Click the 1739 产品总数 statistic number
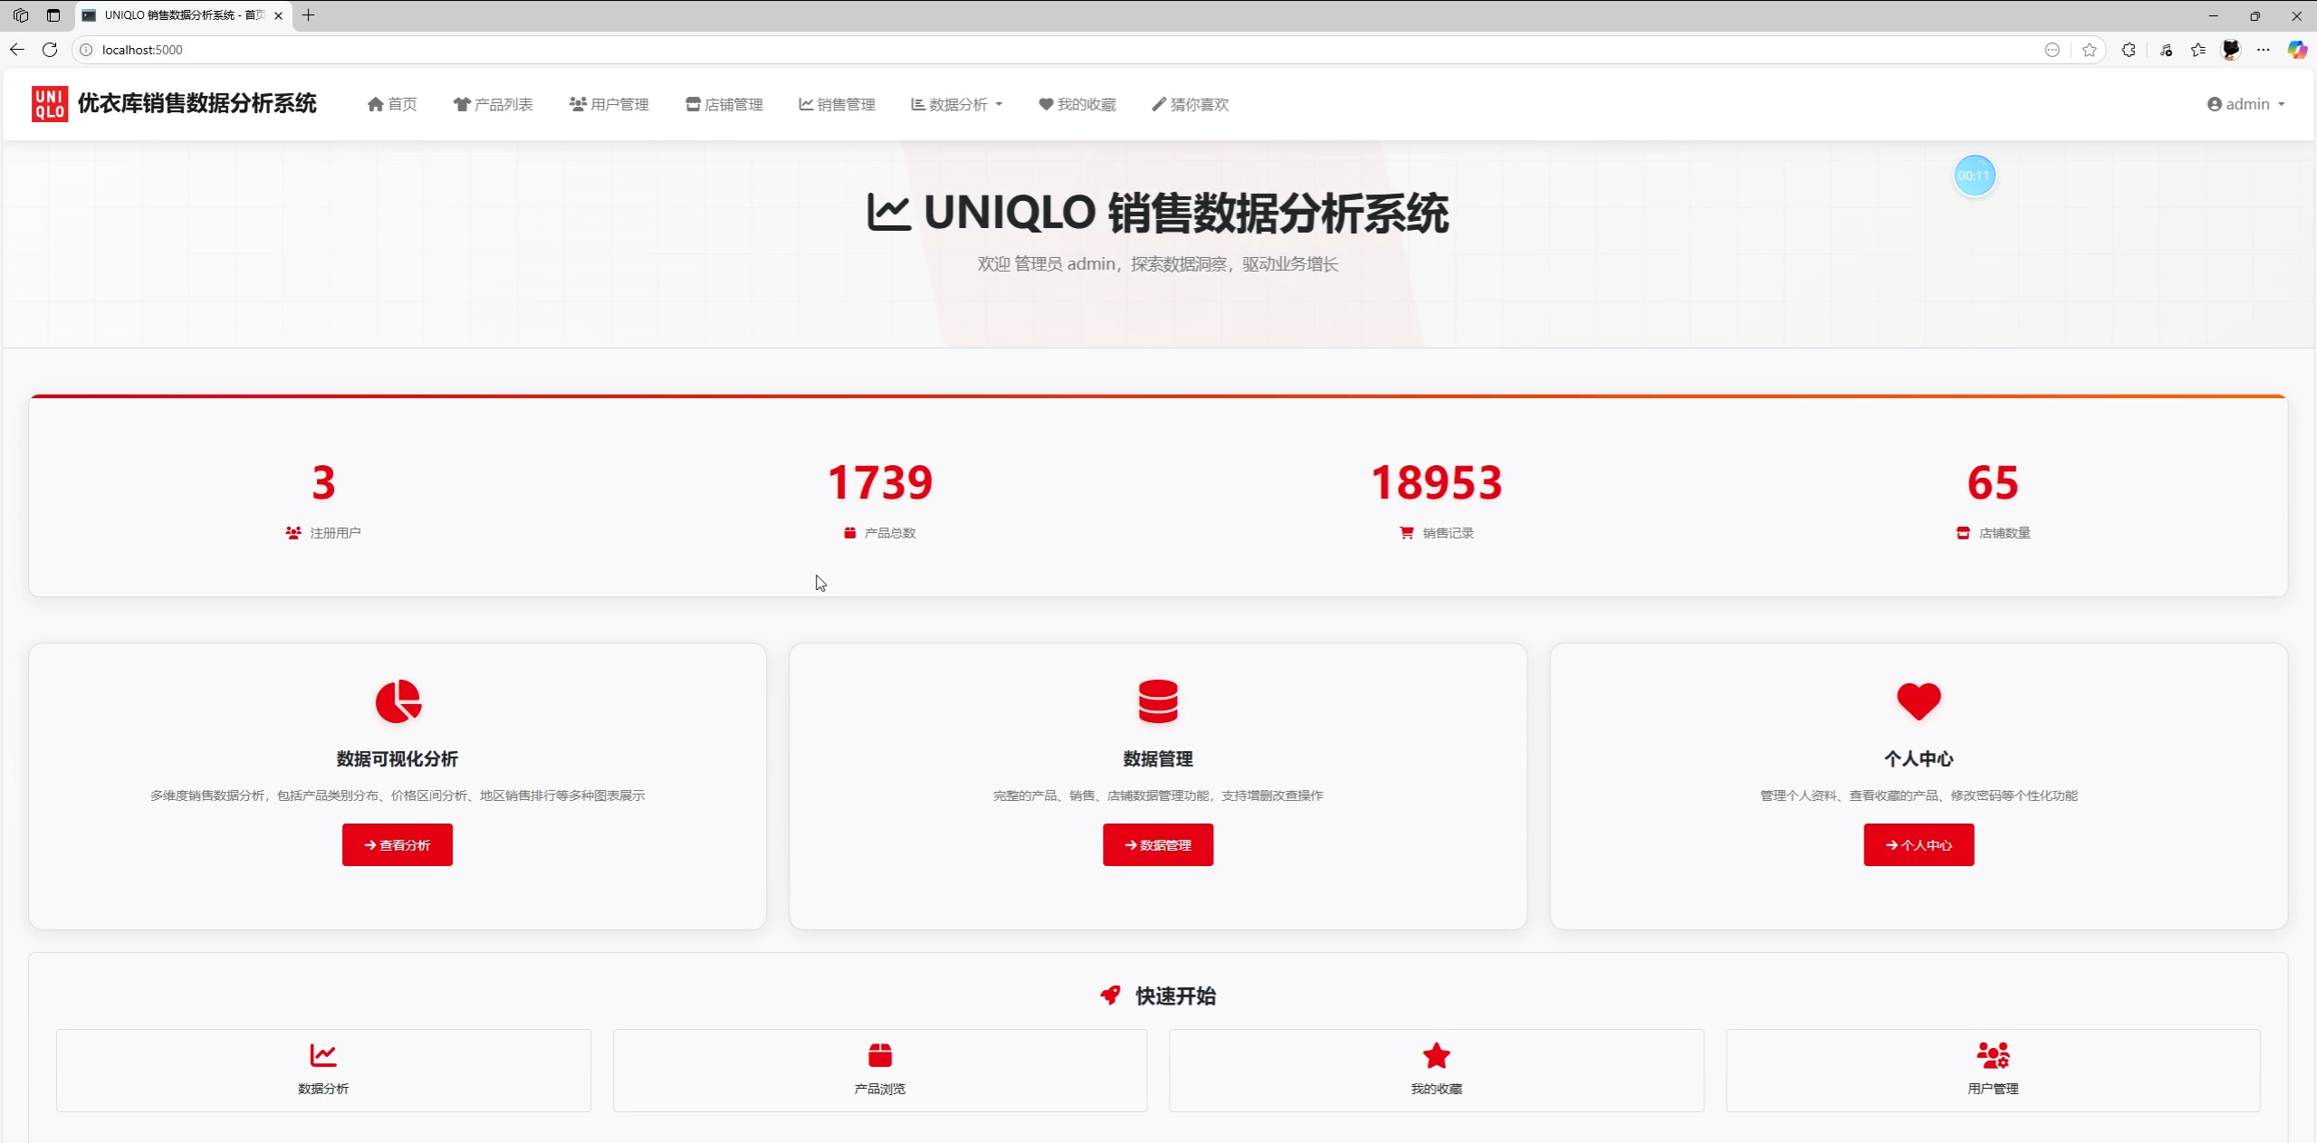 tap(880, 482)
